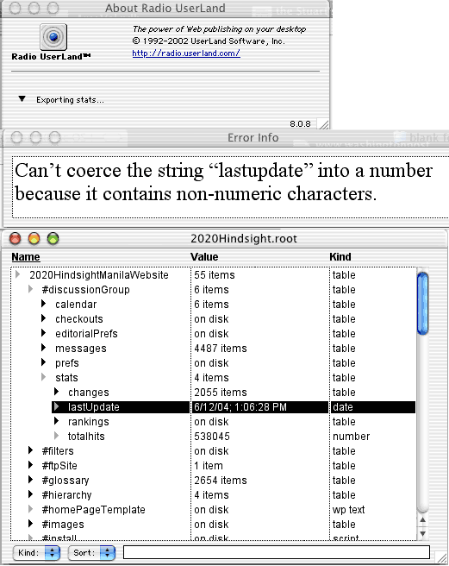449x566 pixels.
Task: Click the error message text in Error Info
Action: pyautogui.click(x=223, y=182)
